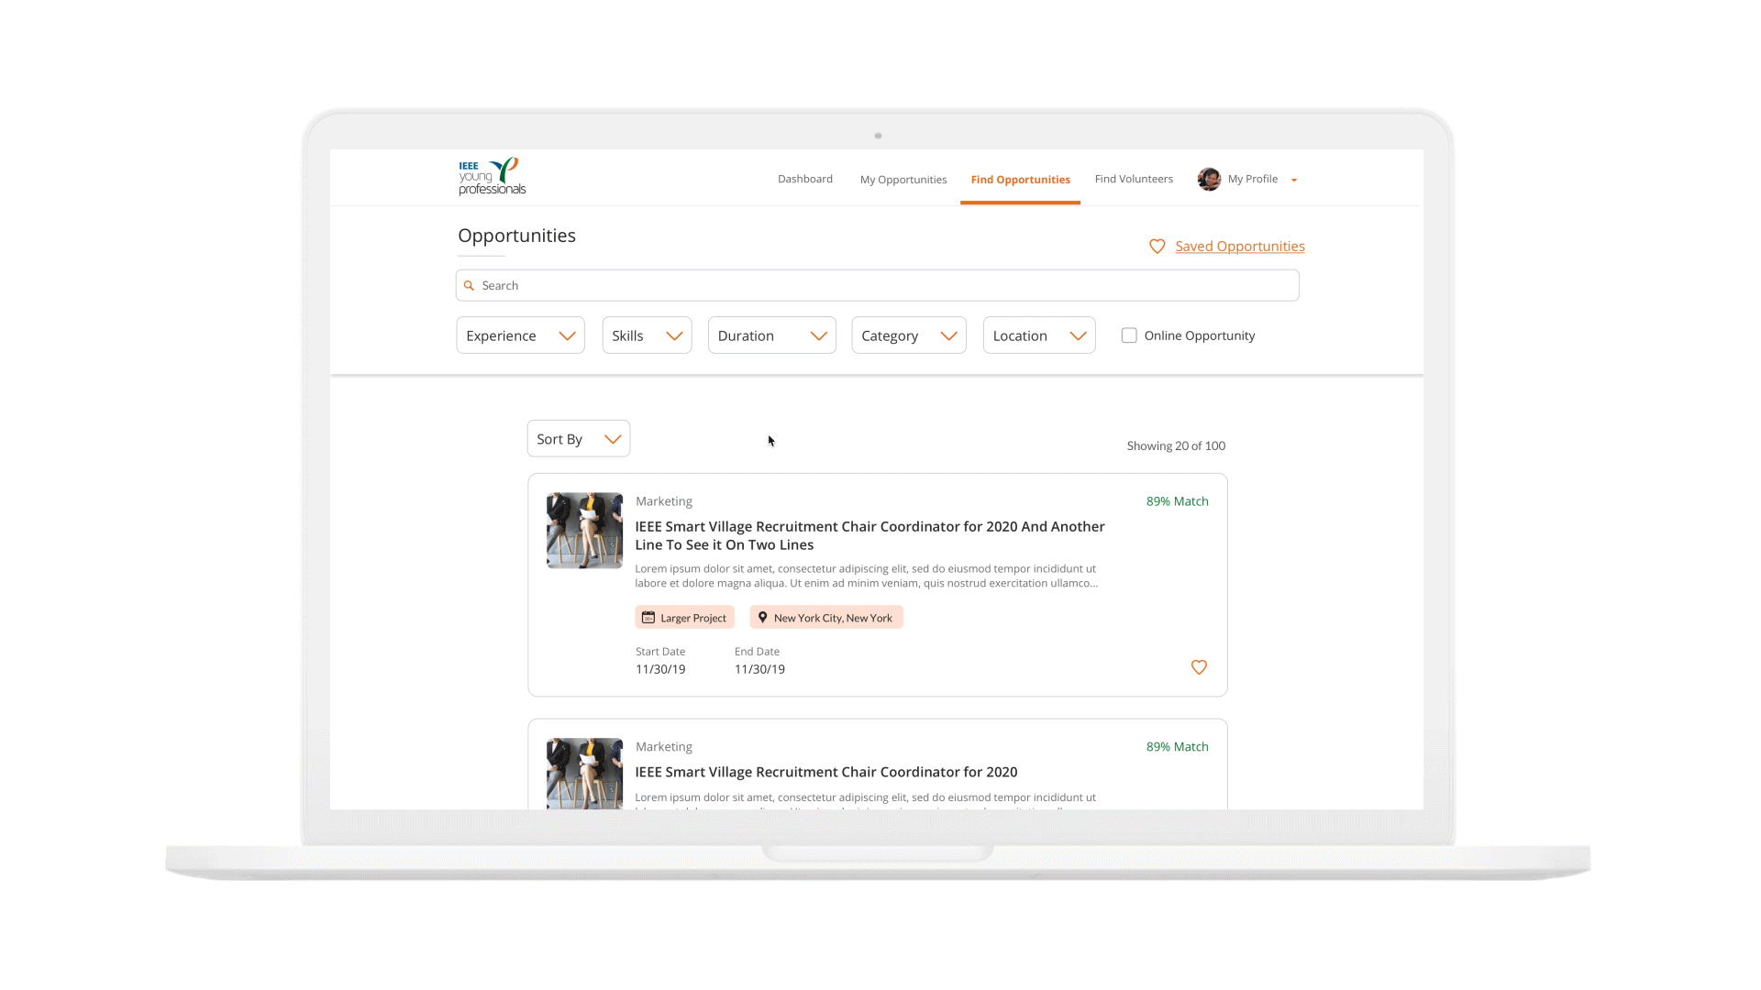Expand the Duration filter
The image size is (1761, 990).
tap(771, 335)
